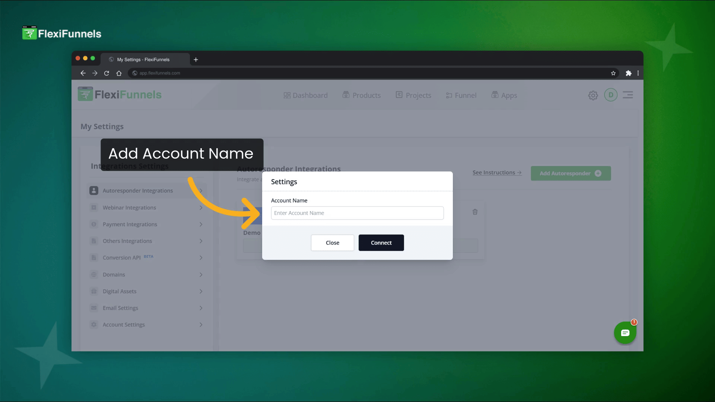This screenshot has width=715, height=402.
Task: Expand Domains settings chevron
Action: click(x=201, y=275)
